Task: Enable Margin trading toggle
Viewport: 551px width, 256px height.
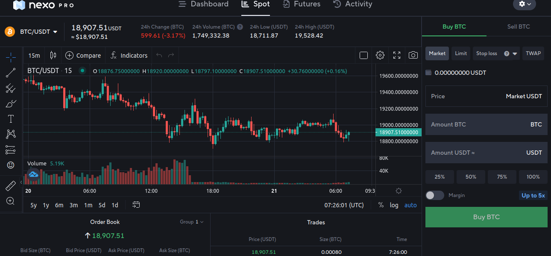Action: click(434, 195)
